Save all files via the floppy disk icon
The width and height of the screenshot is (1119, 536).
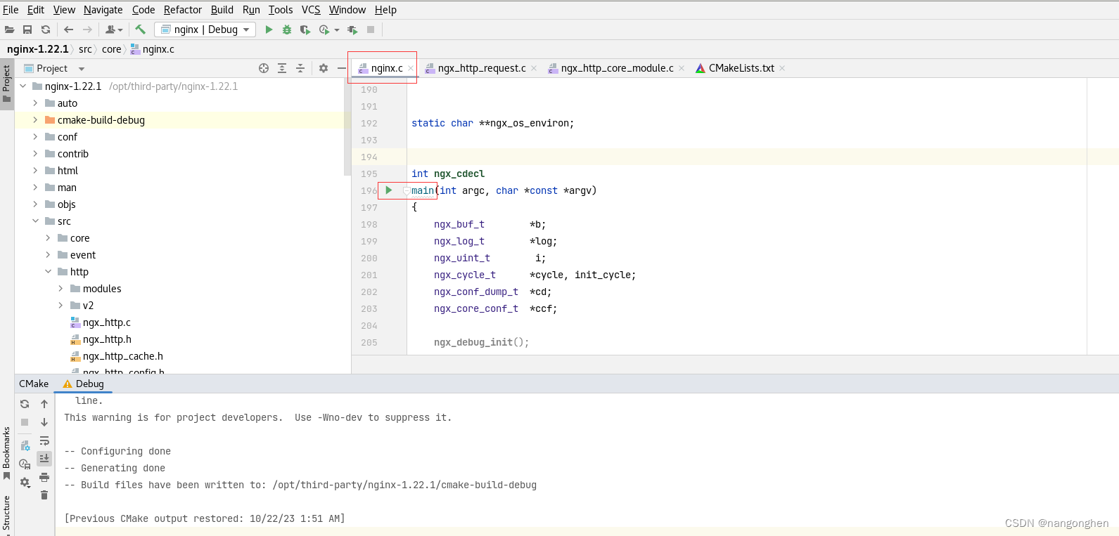pyautogui.click(x=27, y=30)
